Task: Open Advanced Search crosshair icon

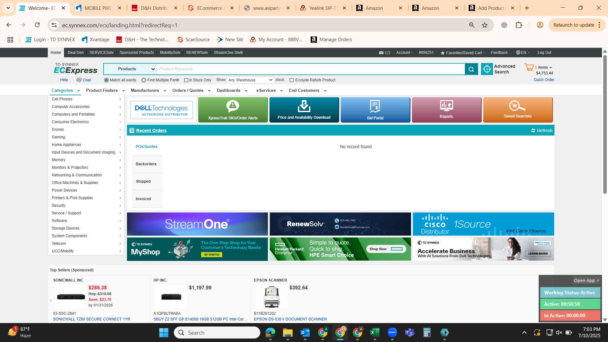Action: coord(487,69)
